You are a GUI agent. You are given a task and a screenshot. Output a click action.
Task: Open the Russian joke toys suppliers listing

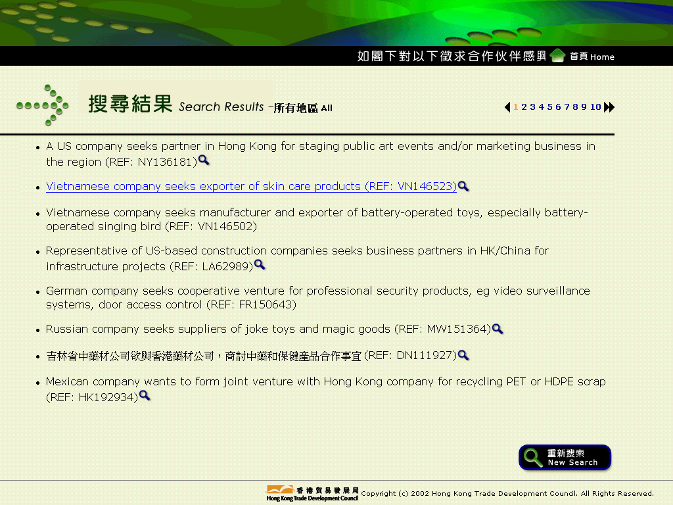(x=268, y=329)
